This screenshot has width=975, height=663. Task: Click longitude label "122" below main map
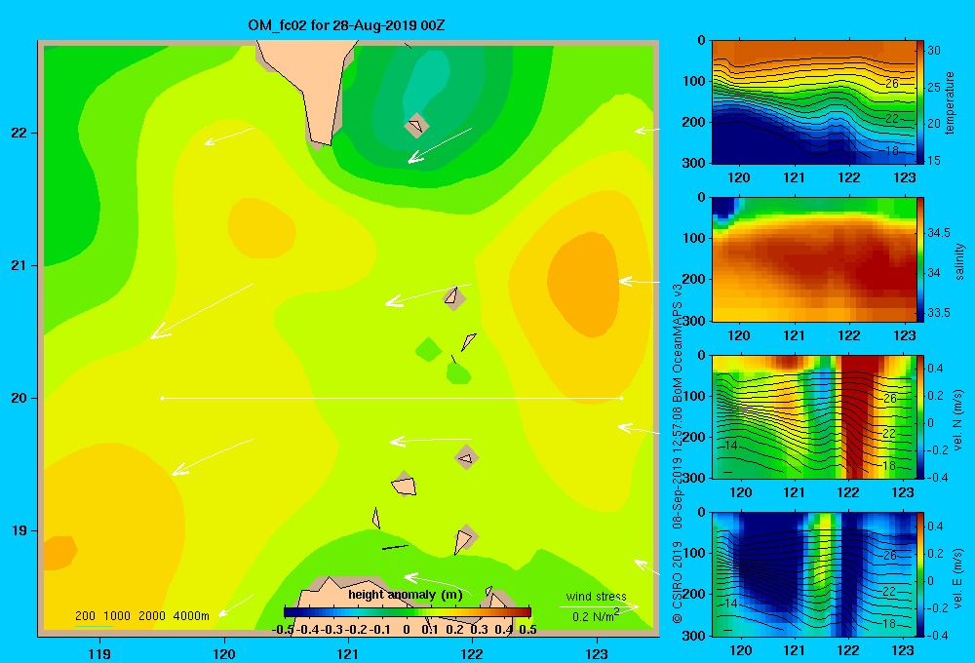472,653
